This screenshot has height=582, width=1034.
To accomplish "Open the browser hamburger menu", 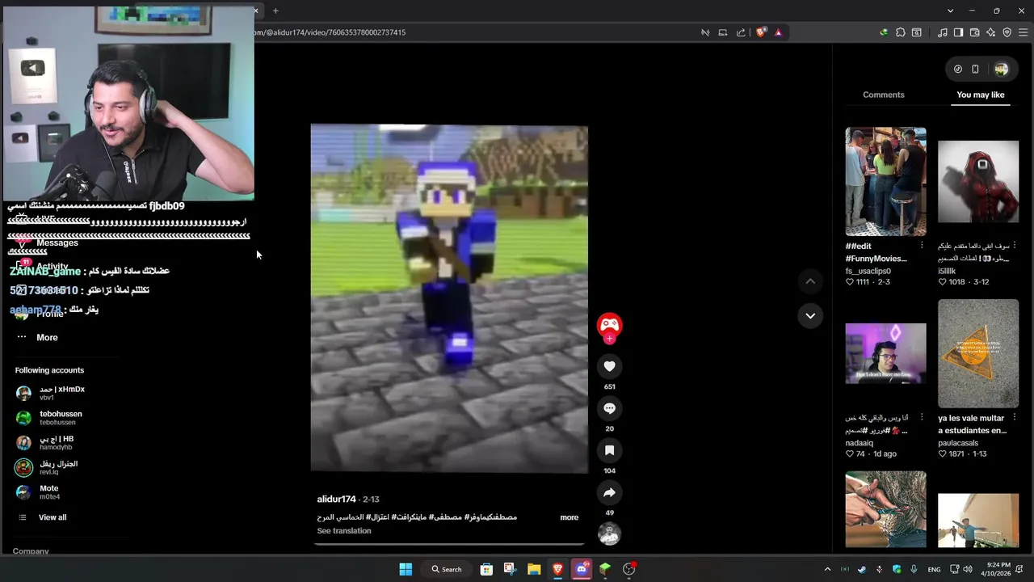I will click(x=1023, y=32).
